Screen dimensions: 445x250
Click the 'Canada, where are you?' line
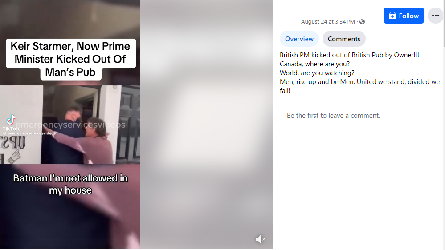pos(315,64)
